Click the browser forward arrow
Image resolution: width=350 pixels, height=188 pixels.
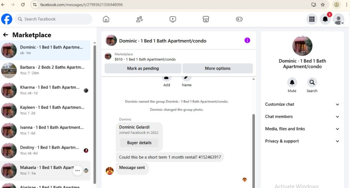click(x=13, y=5)
